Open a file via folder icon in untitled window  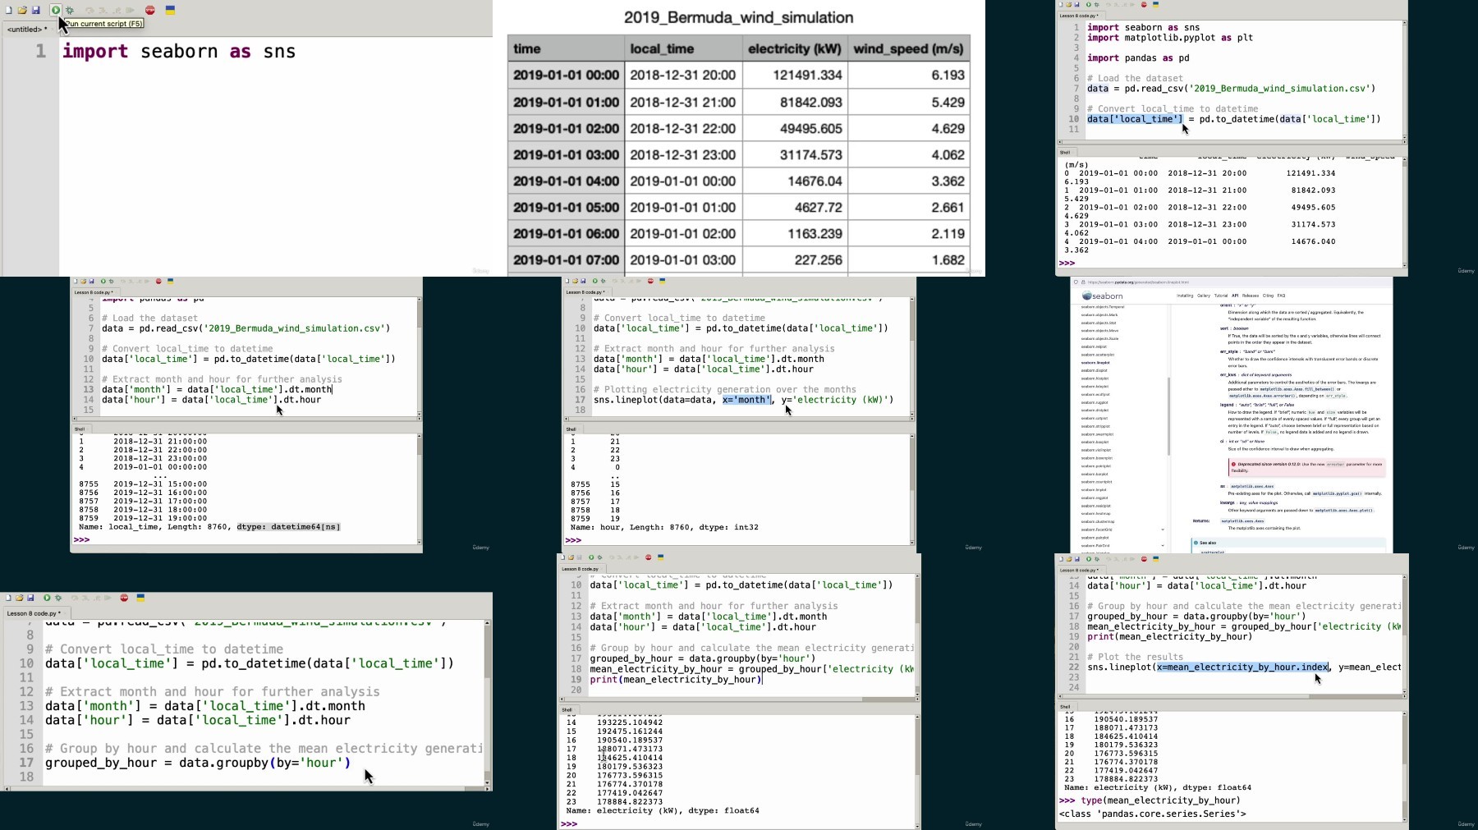tap(22, 10)
